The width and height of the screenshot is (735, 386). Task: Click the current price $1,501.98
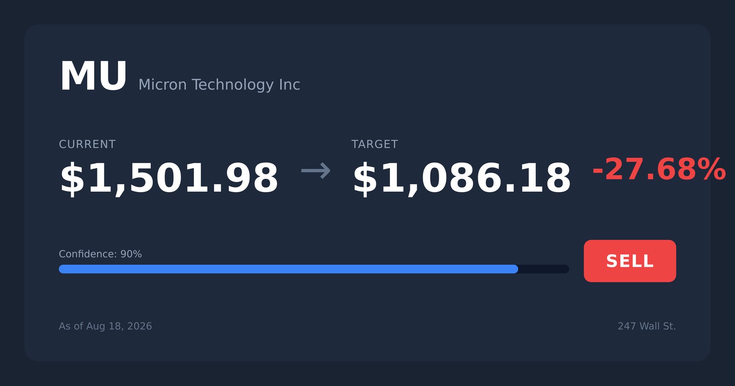pyautogui.click(x=169, y=178)
